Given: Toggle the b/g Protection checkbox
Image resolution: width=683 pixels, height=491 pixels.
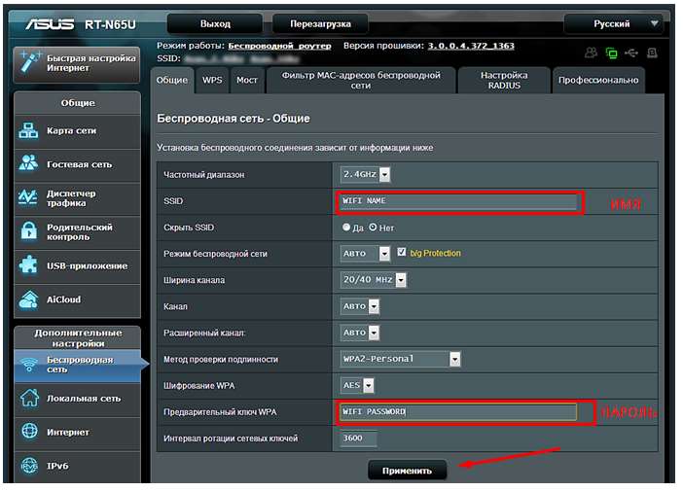Looking at the screenshot, I should pyautogui.click(x=402, y=253).
